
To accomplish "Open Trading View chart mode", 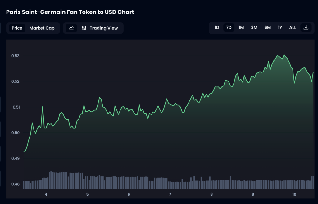I will [100, 28].
